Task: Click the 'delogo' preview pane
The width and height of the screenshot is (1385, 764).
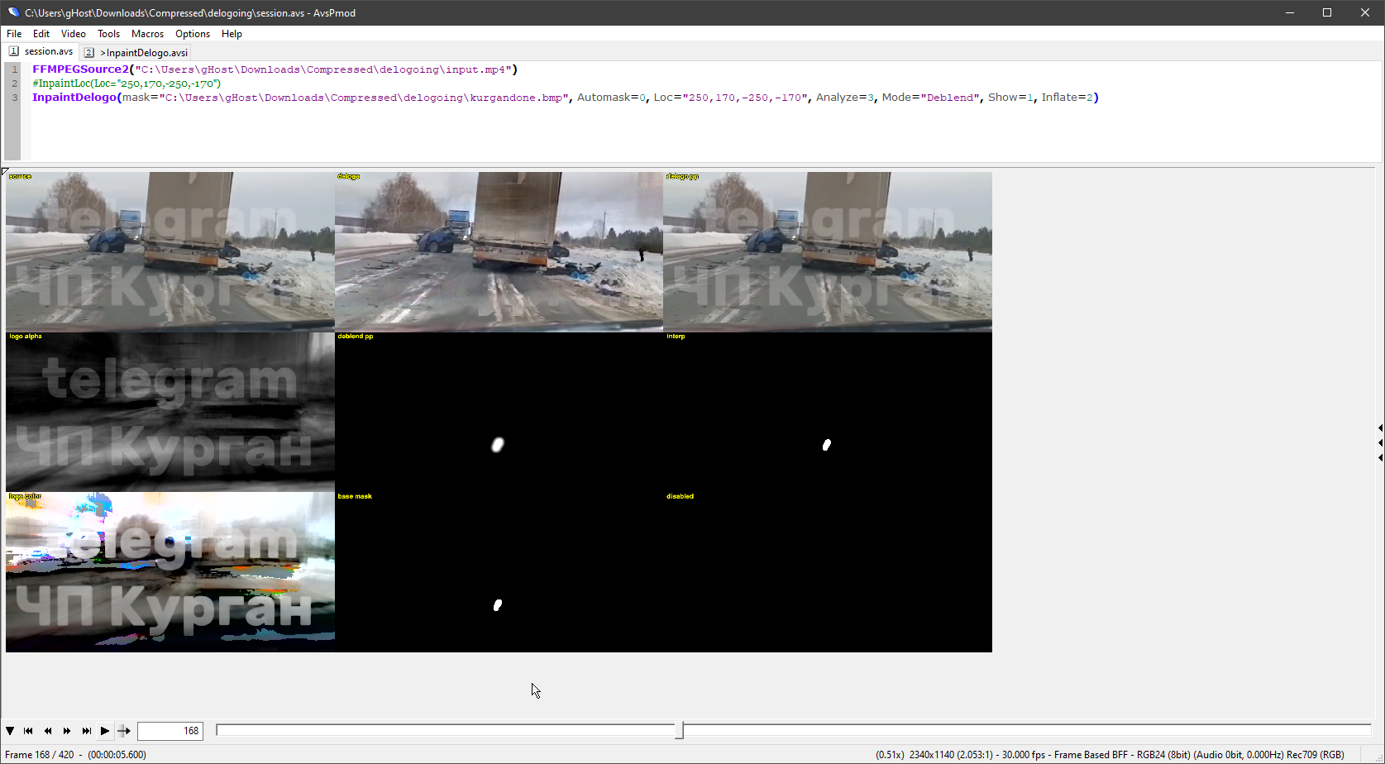Action: (x=499, y=251)
